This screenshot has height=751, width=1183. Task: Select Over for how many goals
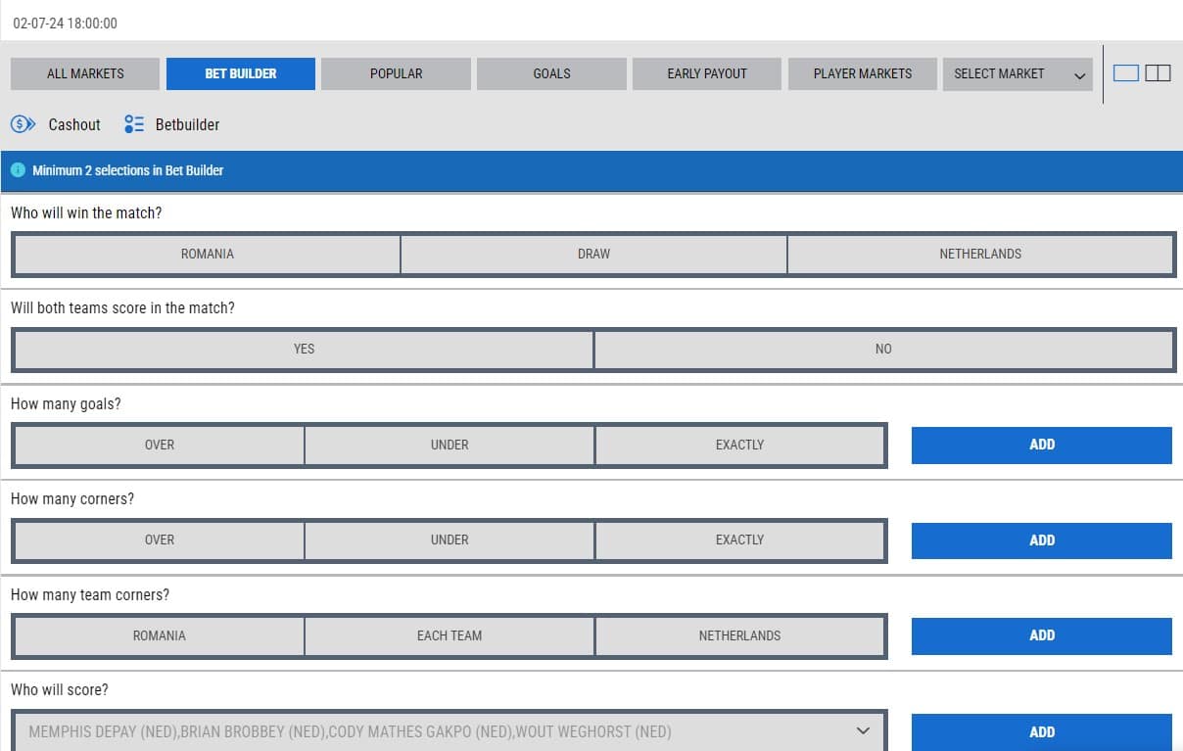click(x=160, y=446)
